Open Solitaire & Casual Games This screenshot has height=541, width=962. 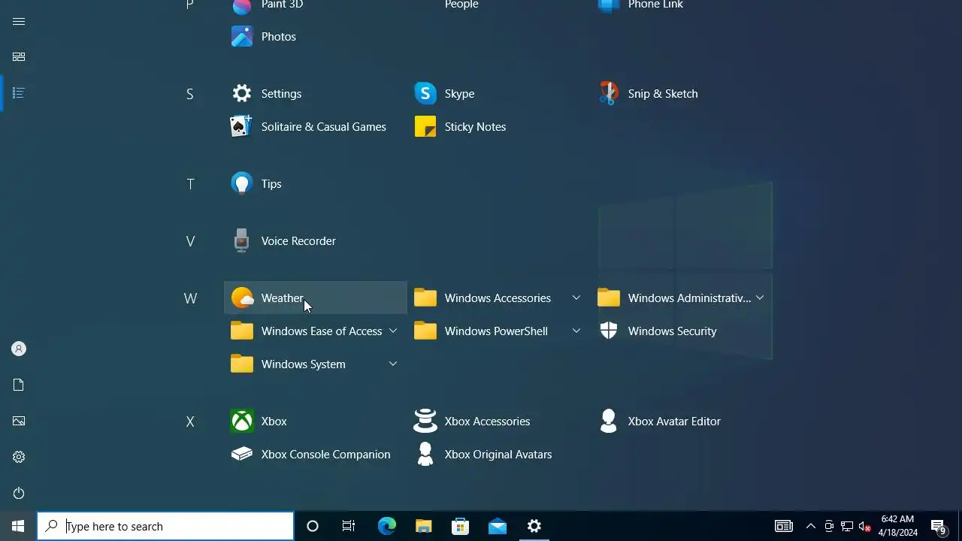coord(316,126)
